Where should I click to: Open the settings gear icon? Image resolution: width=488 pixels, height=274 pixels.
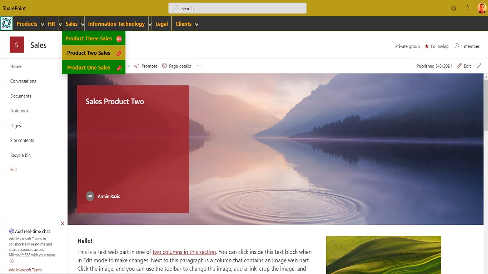[454, 8]
